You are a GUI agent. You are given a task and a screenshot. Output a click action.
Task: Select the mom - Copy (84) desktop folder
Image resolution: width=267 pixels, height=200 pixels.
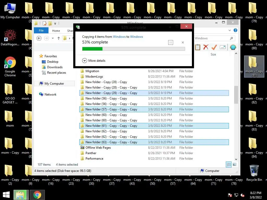[x=254, y=148]
